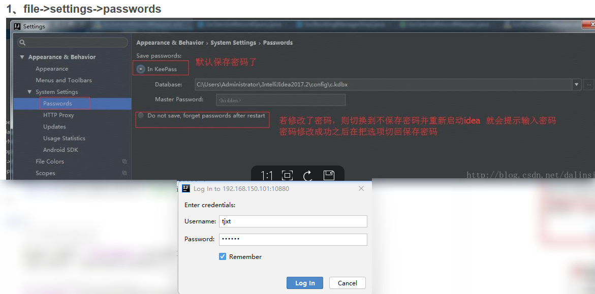Select 'Do not save, forget passwords after restart'
The width and height of the screenshot is (595, 294).
tap(141, 115)
